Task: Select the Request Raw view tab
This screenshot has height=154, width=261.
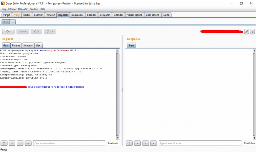Action: [x=6, y=45]
